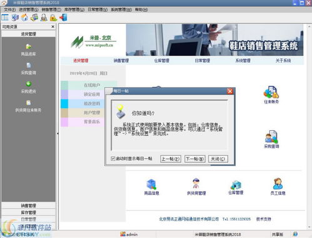Expand the 日常管理 sidebar section
The width and height of the screenshot is (312, 238).
28,219
